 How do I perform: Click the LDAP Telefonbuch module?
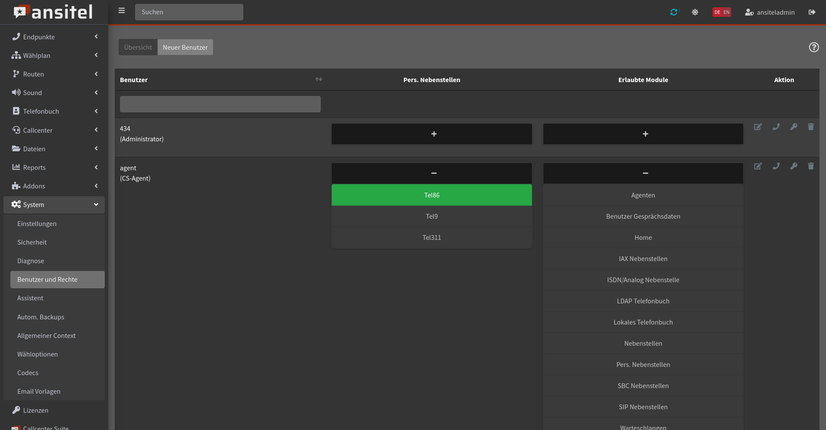tap(643, 301)
